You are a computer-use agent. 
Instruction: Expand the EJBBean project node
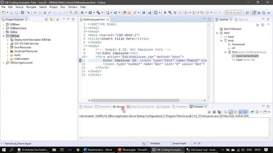tap(3, 25)
